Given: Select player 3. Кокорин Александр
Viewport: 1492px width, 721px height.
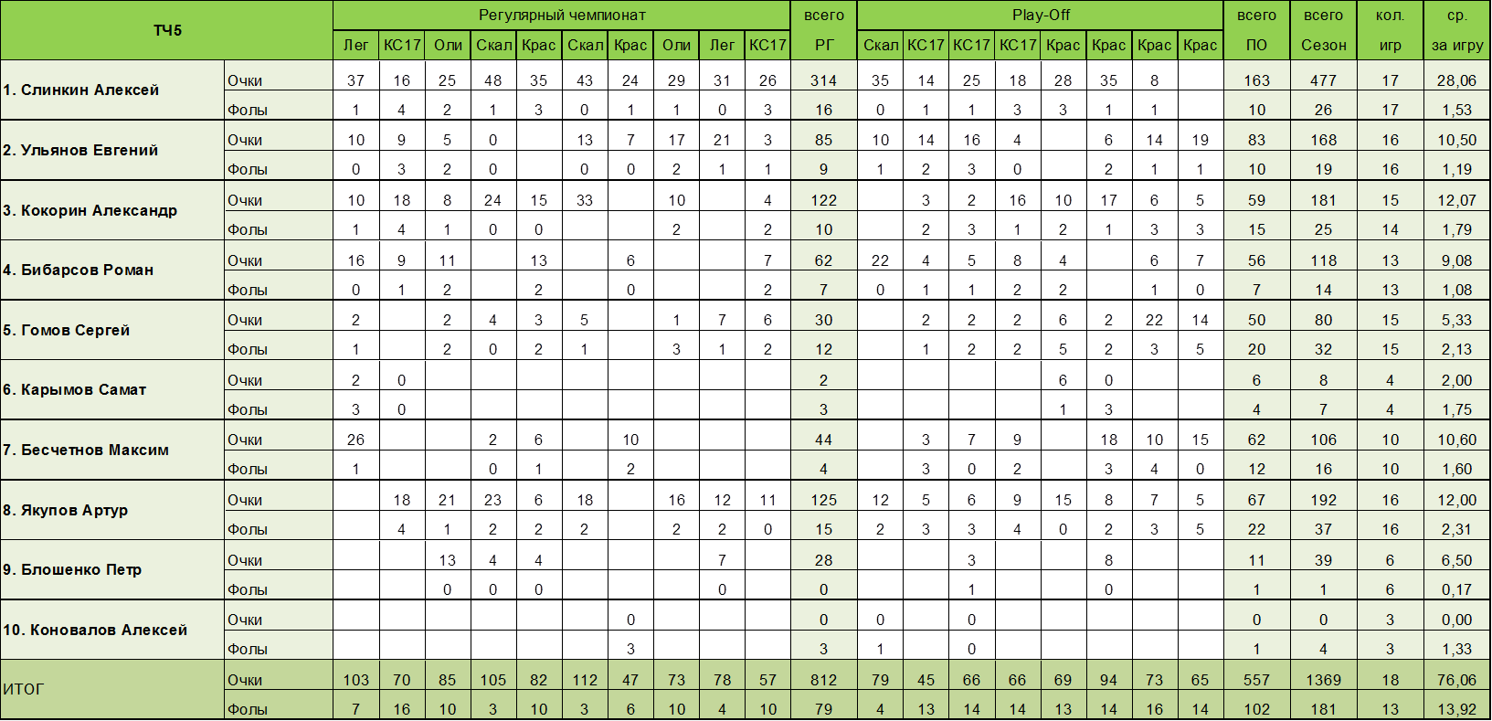Looking at the screenshot, I should pyautogui.click(x=112, y=210).
